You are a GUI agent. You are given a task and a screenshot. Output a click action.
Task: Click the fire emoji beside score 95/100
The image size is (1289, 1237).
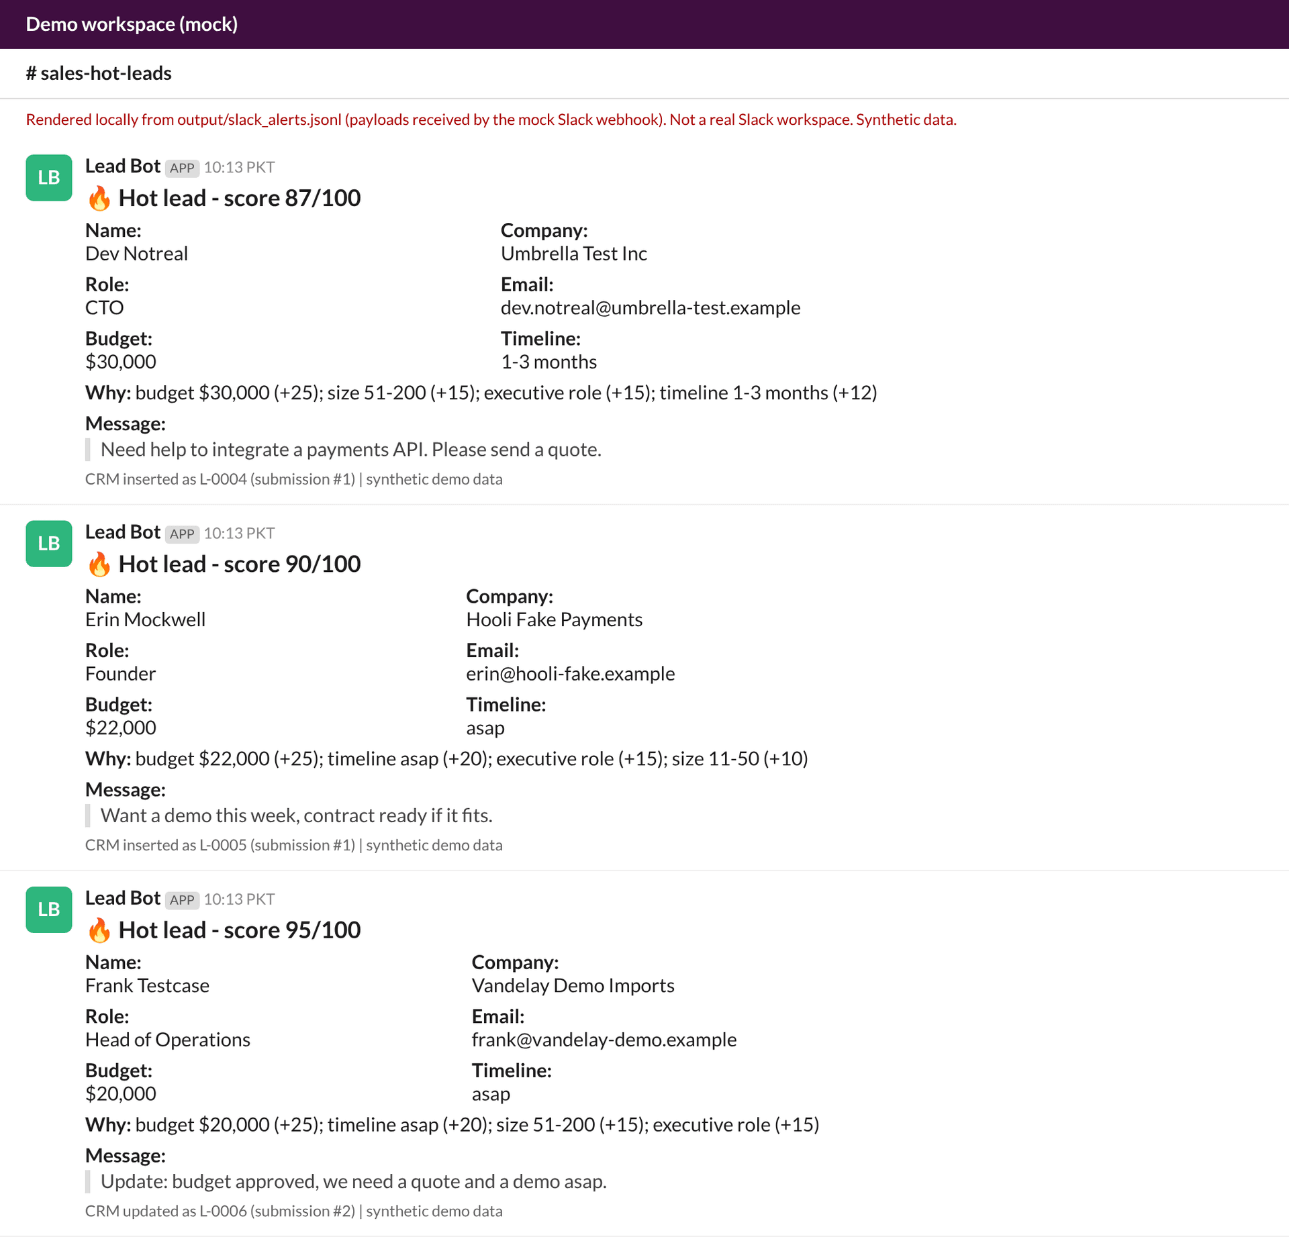[x=99, y=930]
